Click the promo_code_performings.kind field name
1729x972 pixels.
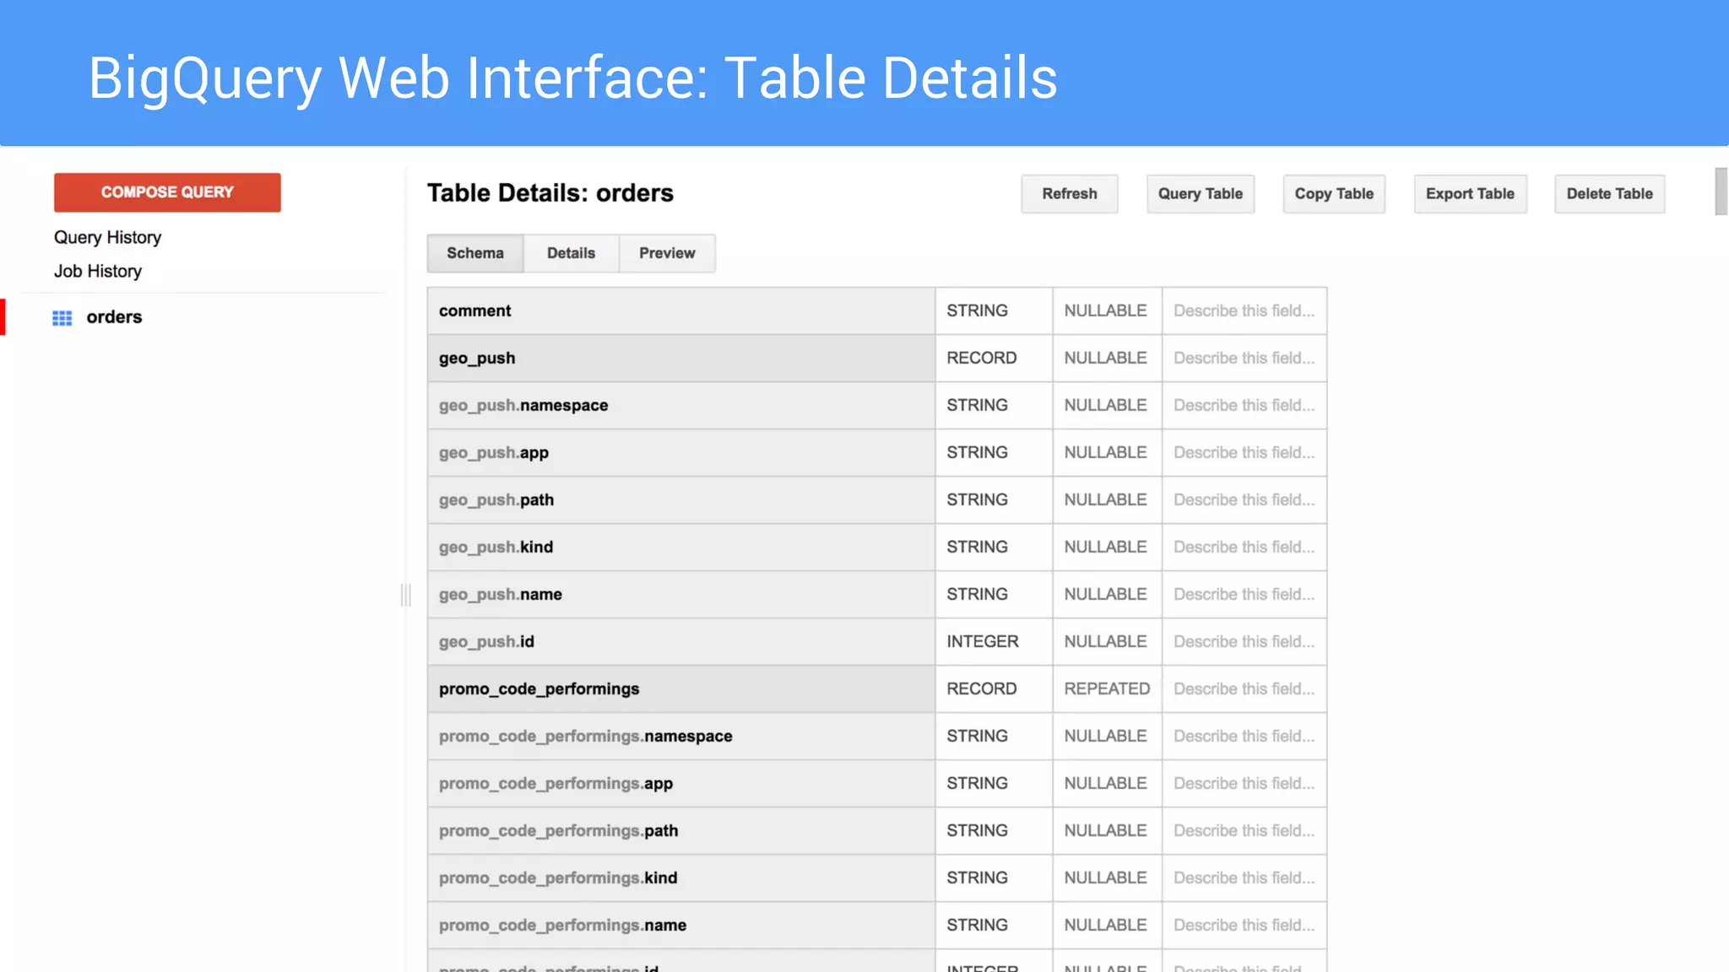pos(558,877)
